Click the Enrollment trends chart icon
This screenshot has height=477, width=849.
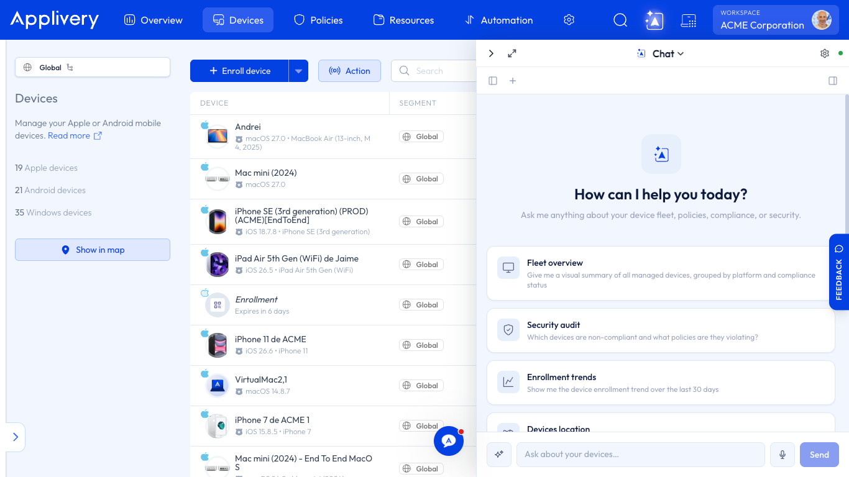pyautogui.click(x=508, y=382)
